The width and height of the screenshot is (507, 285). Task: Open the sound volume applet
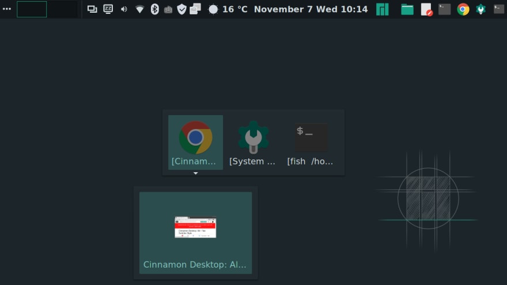(124, 9)
